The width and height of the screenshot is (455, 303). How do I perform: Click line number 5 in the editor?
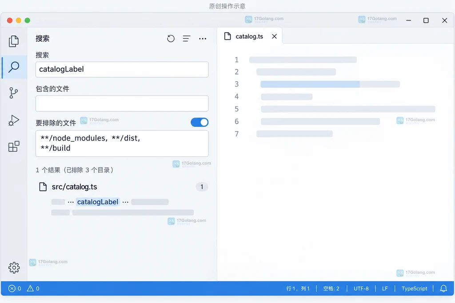236,109
